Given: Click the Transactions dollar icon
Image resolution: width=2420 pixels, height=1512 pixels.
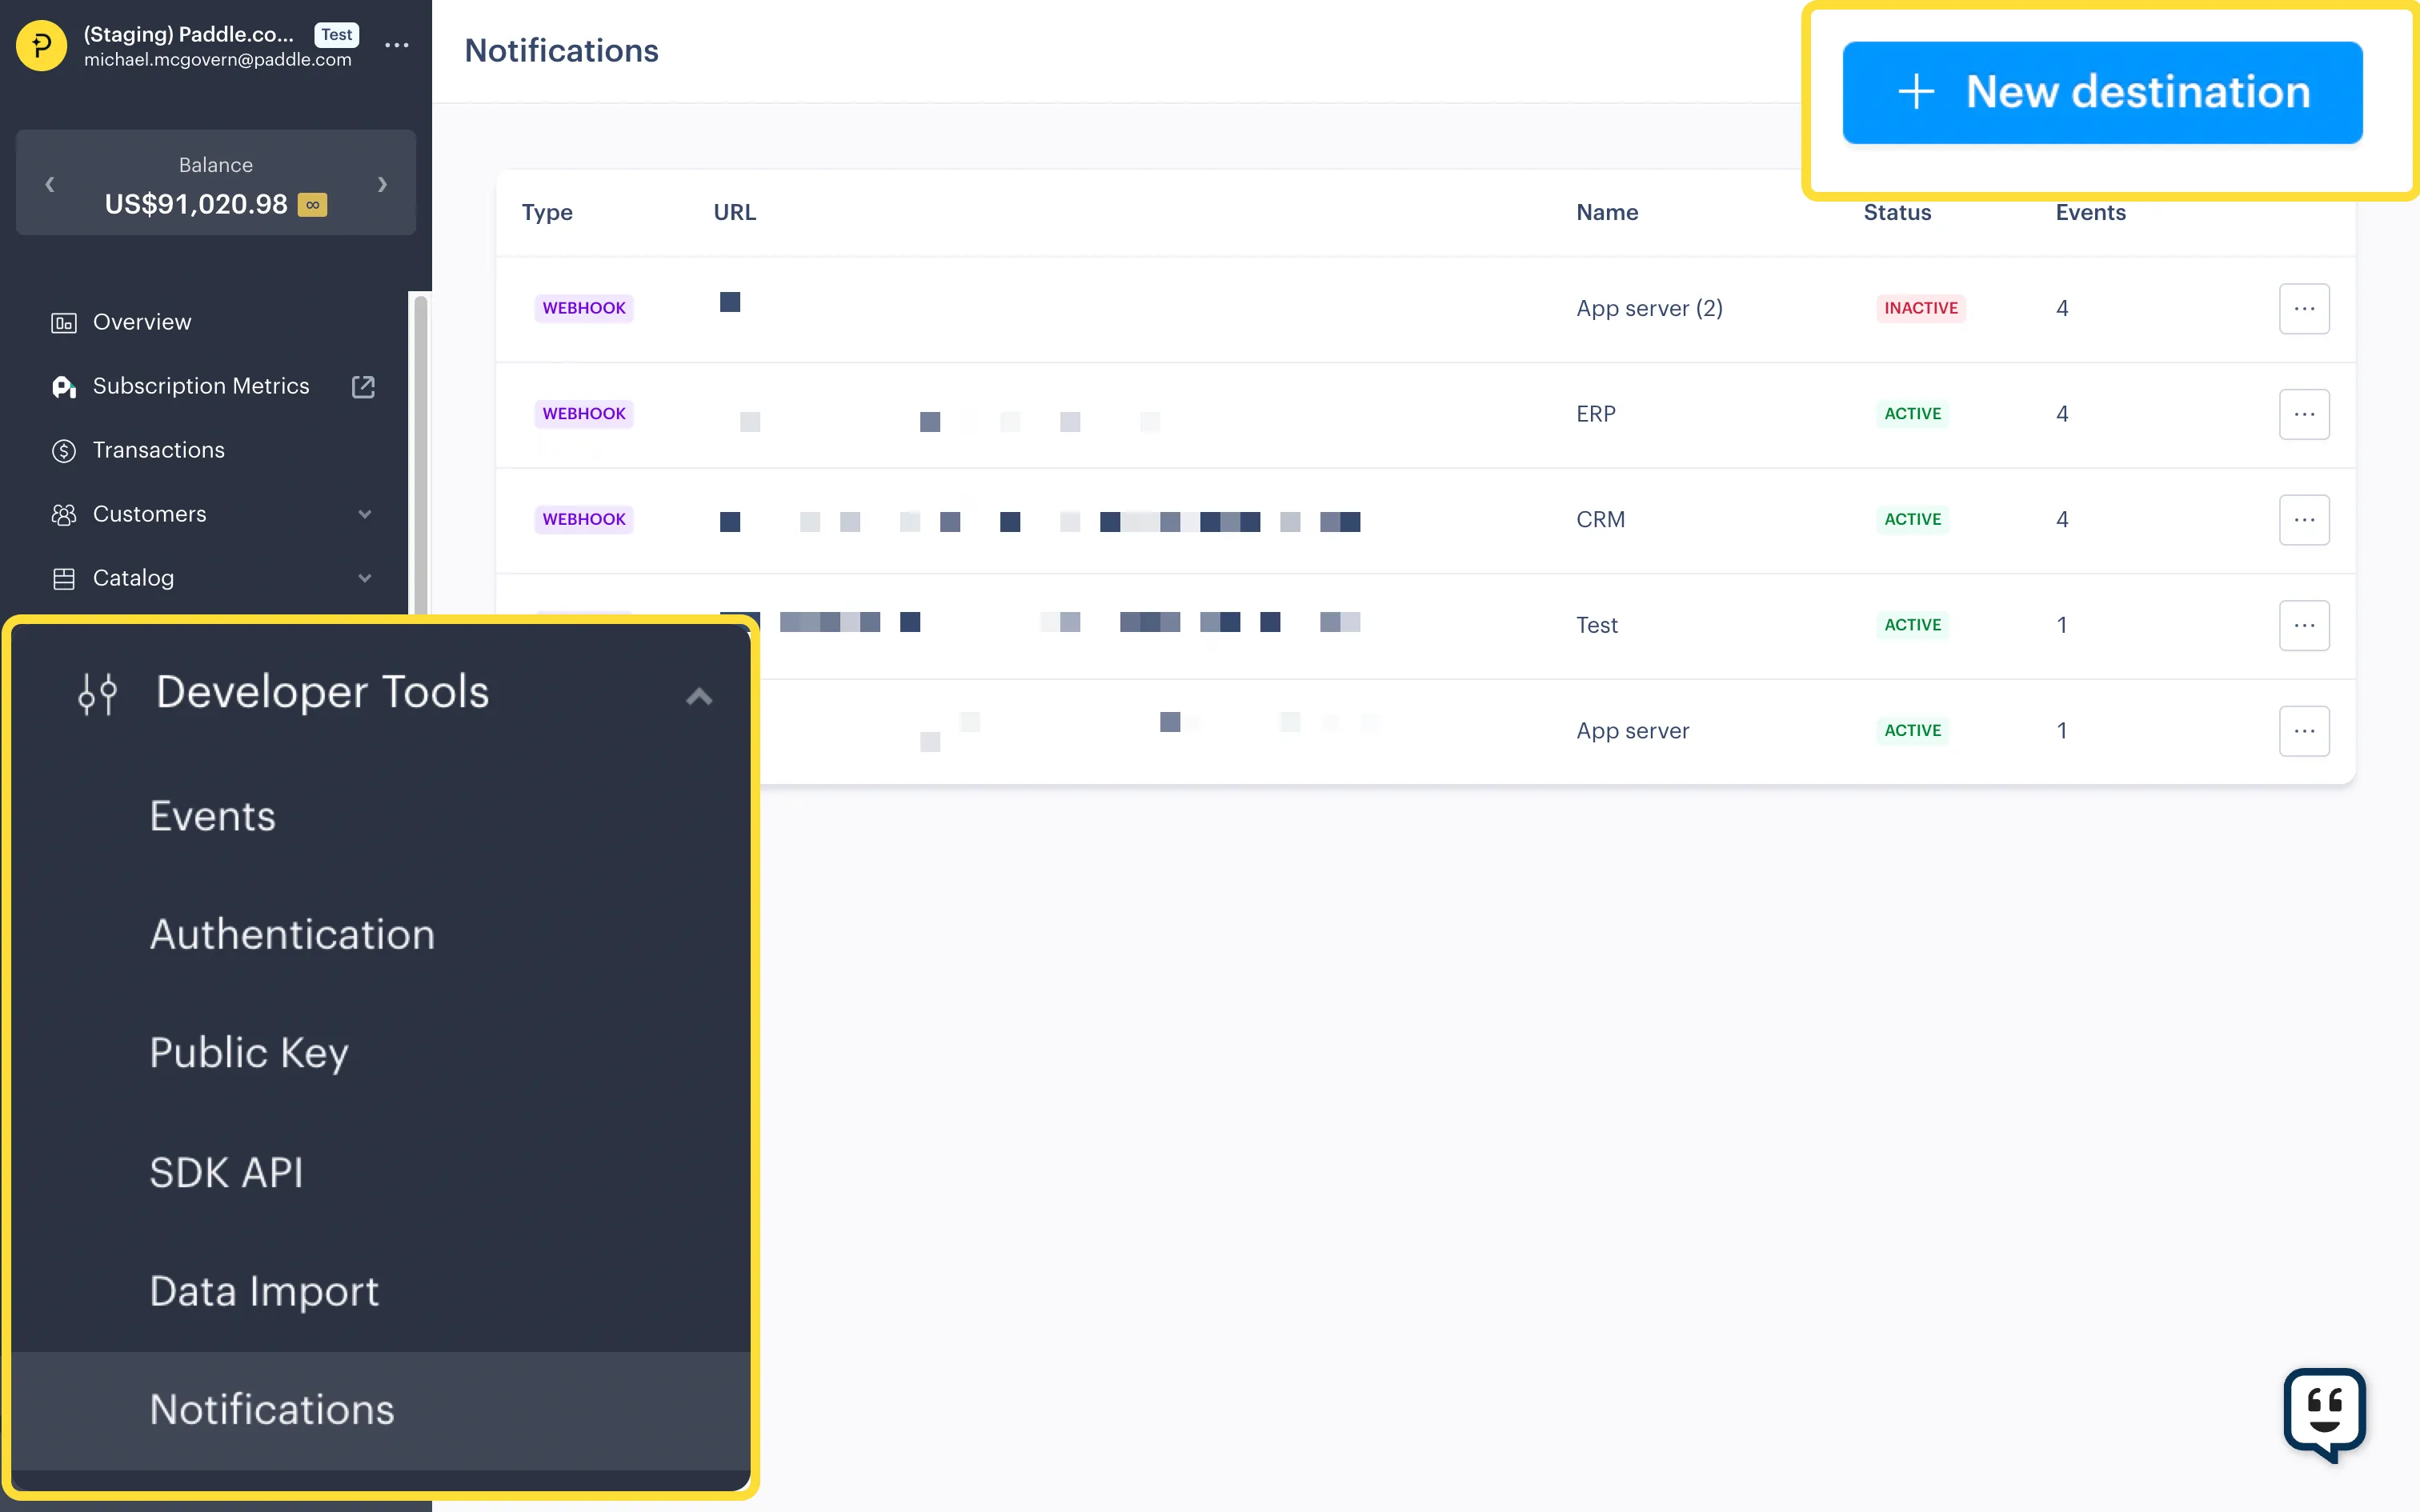Looking at the screenshot, I should [x=63, y=450].
